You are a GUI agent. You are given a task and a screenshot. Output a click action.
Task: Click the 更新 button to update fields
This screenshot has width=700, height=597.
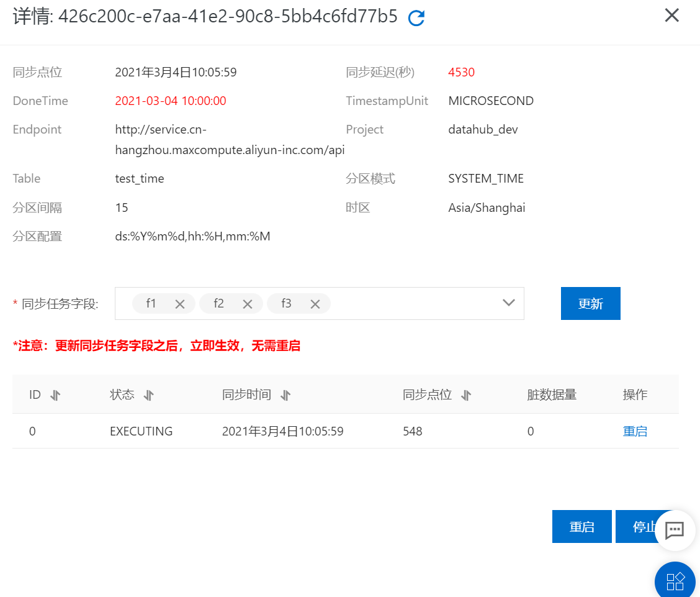[590, 304]
